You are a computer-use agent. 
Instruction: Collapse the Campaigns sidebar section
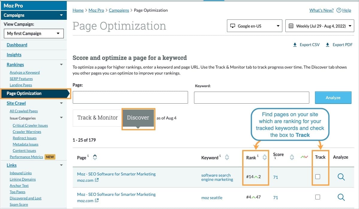[62, 15]
